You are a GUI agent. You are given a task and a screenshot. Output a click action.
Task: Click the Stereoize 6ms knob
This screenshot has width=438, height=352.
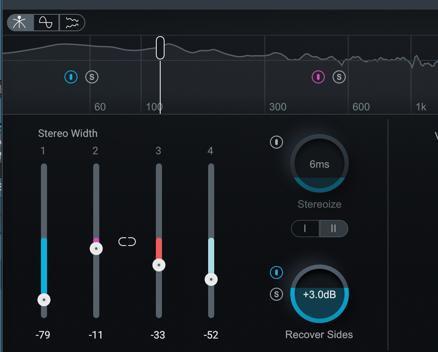(319, 163)
